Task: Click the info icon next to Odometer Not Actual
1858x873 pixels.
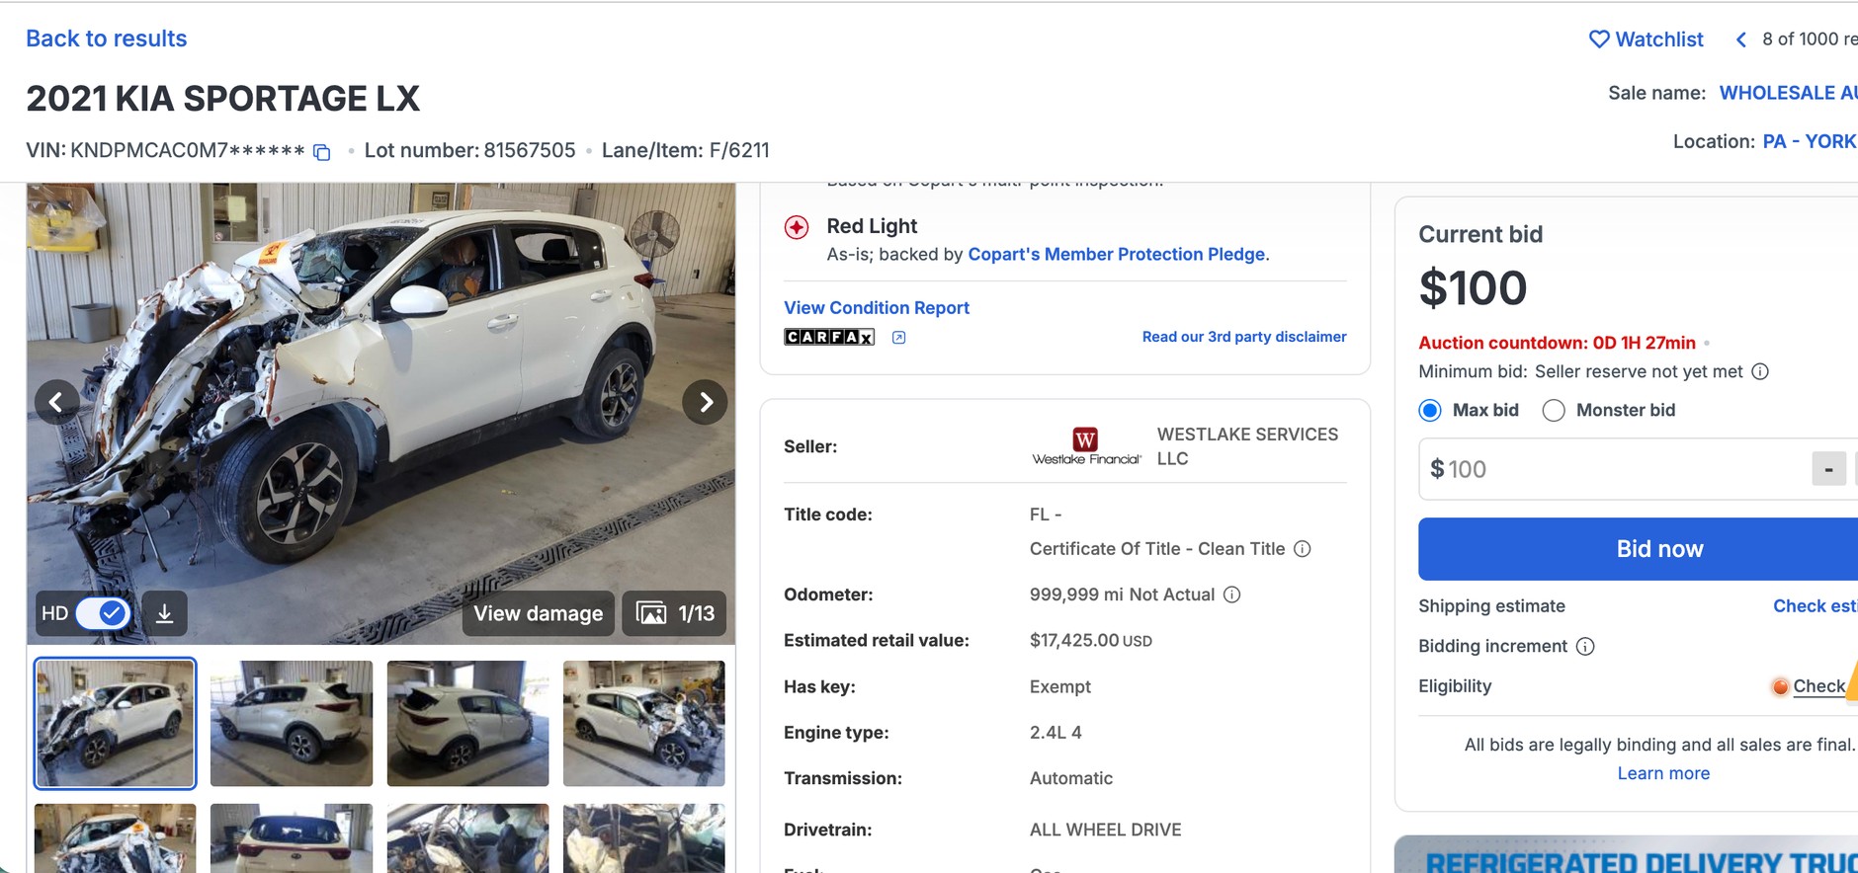Action: click(x=1231, y=595)
